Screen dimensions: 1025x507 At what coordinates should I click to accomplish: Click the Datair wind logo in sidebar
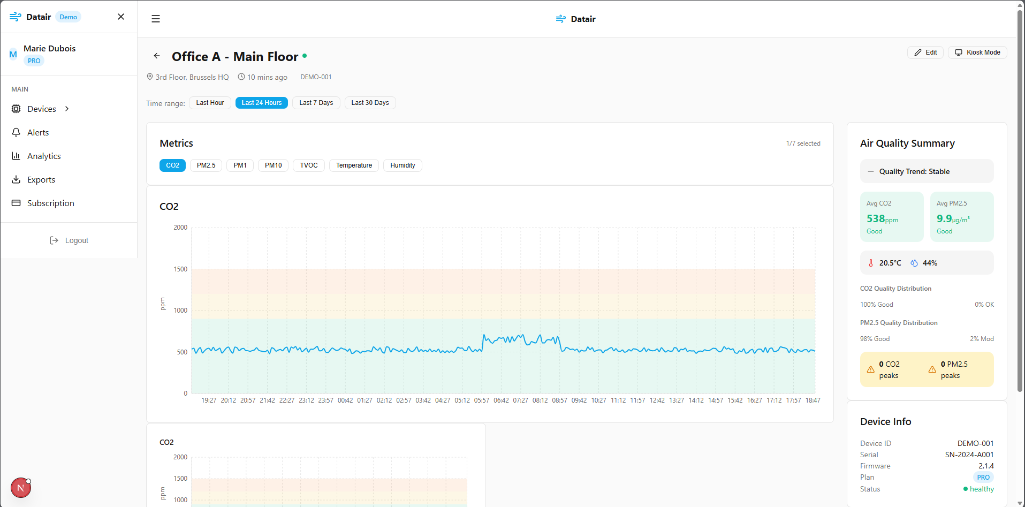tap(16, 17)
